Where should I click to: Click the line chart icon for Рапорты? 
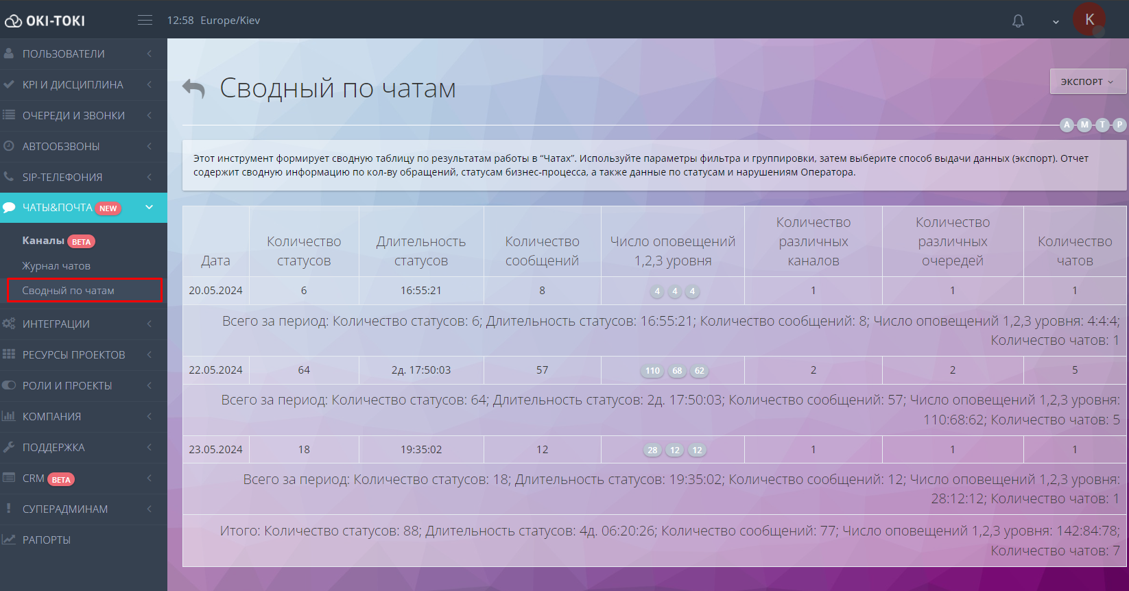point(9,540)
